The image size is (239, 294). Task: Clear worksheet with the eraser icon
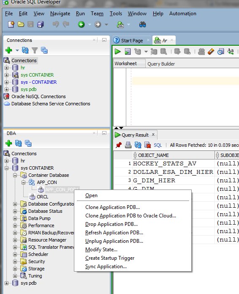[211, 51]
